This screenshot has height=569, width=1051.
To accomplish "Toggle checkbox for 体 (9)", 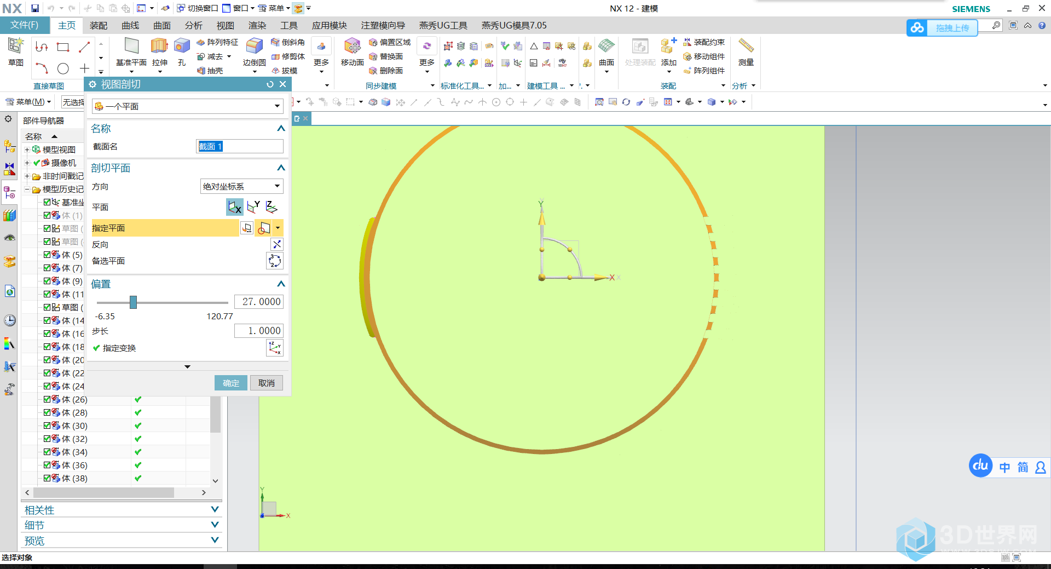I will [47, 281].
